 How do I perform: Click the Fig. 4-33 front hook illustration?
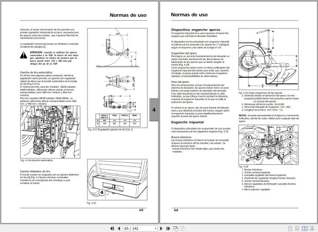(x=117, y=179)
